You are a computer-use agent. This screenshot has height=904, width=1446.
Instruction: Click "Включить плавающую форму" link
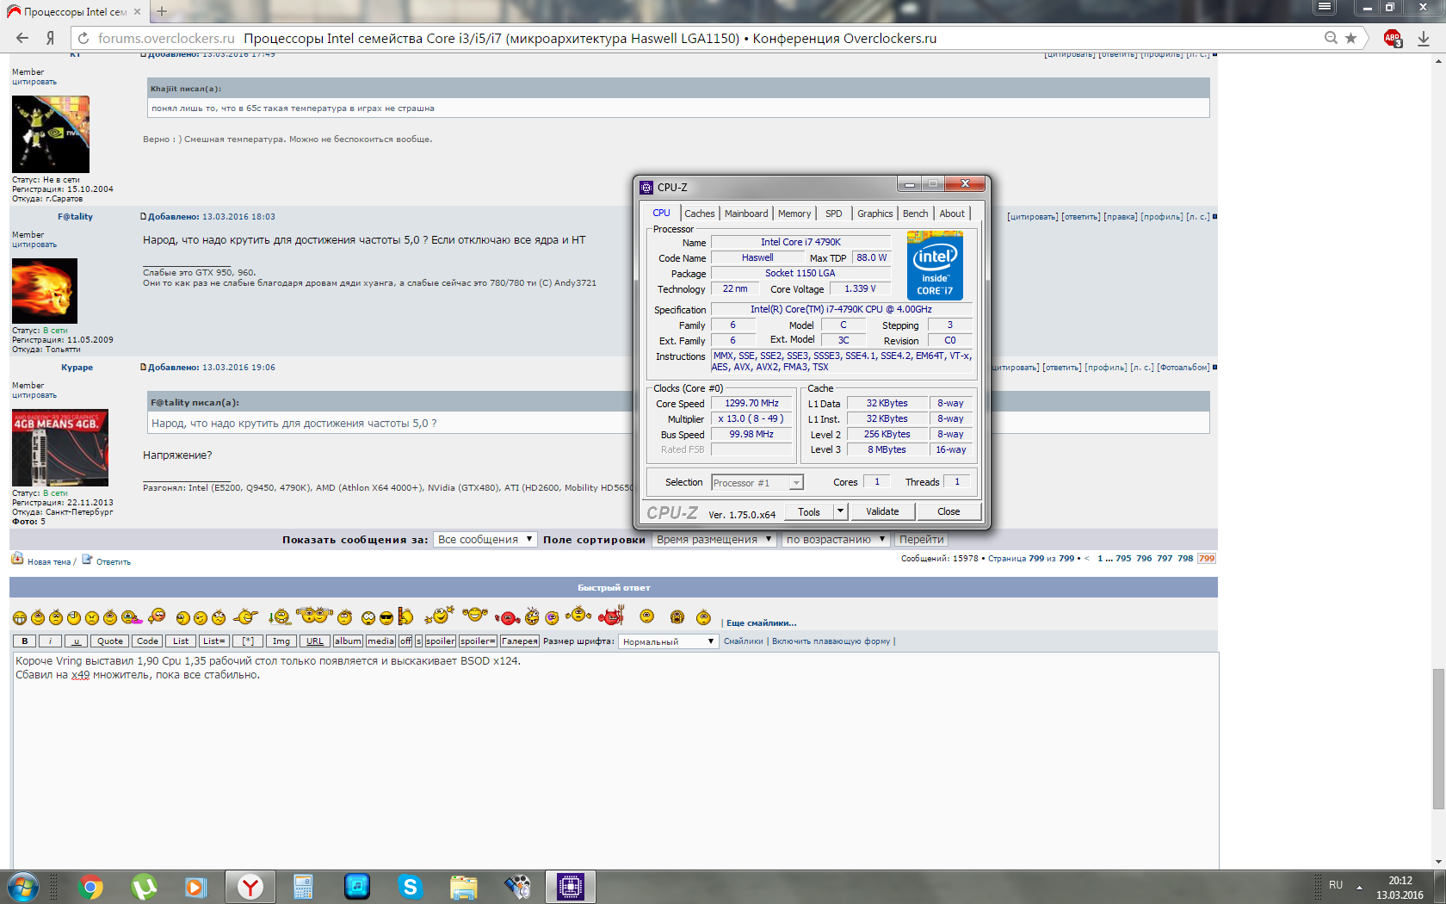coord(831,641)
